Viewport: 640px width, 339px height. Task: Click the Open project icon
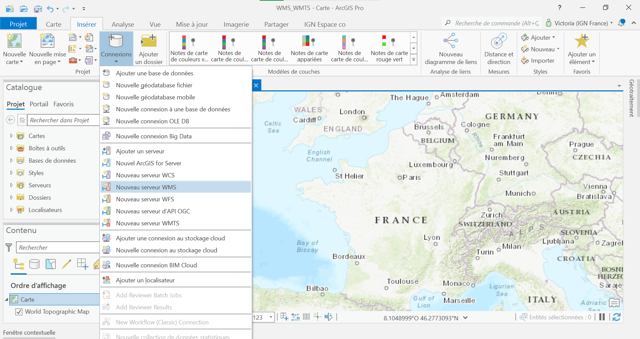tap(24, 9)
